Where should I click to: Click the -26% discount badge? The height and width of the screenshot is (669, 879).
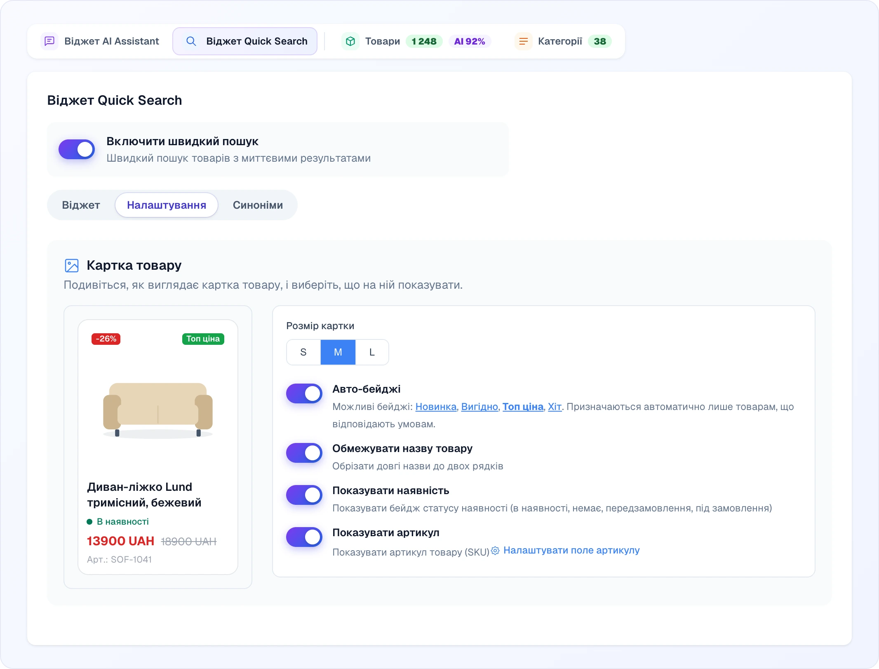pos(106,339)
